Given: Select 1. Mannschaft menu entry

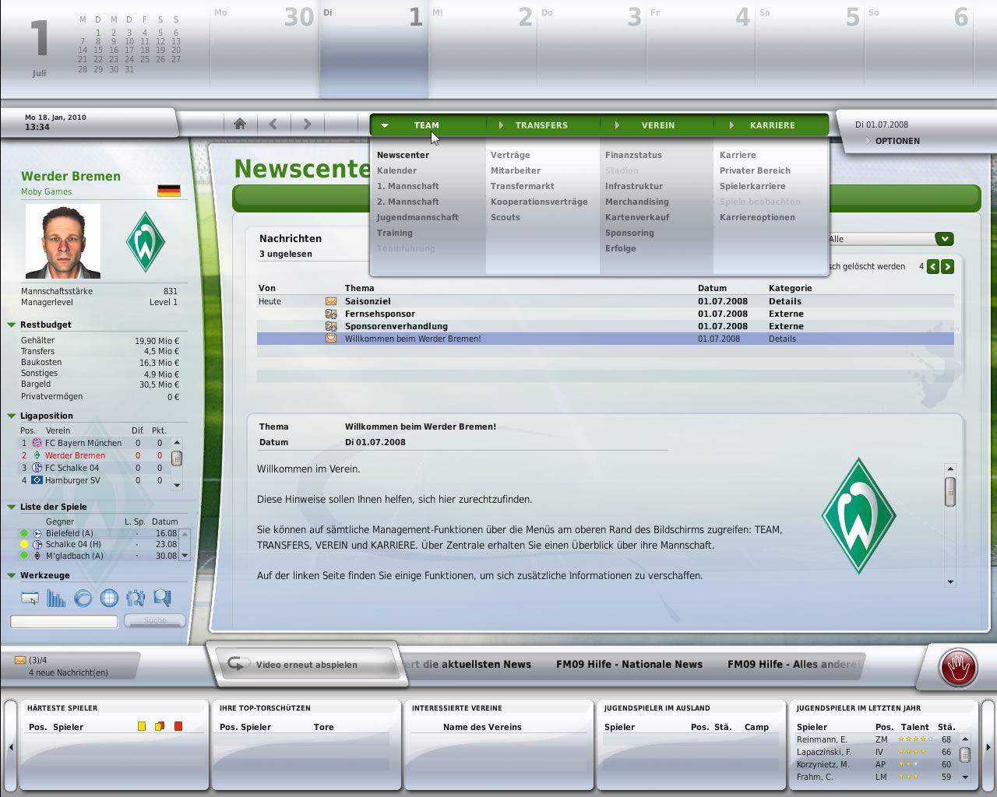Looking at the screenshot, I should click(408, 186).
